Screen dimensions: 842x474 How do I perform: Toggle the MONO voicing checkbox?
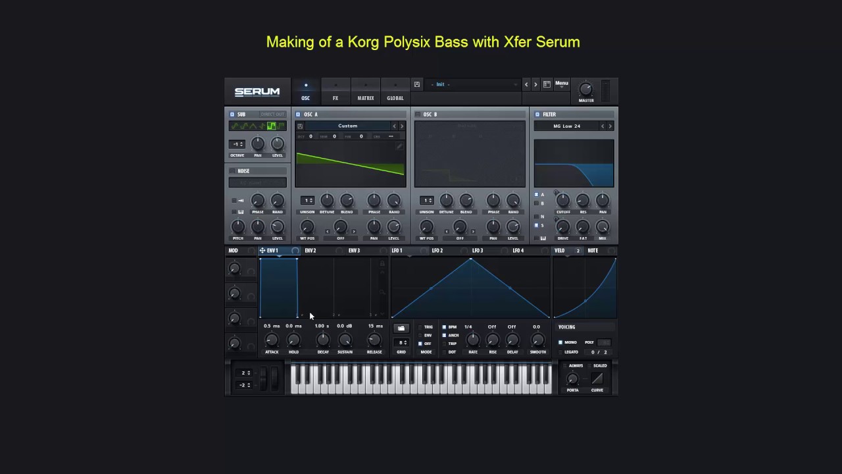[x=560, y=342]
